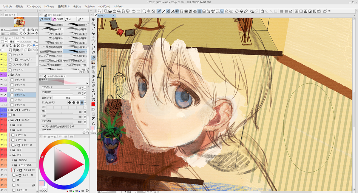Collapse the ミニチュア layer folder

[11, 120]
